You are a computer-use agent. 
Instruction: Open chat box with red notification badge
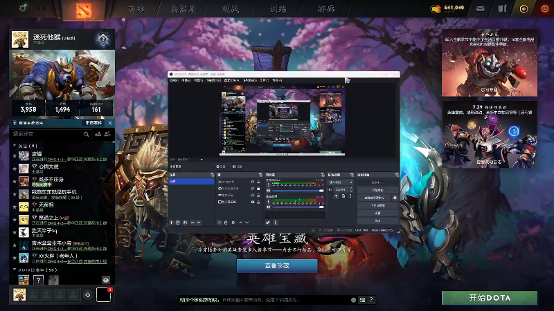pos(103,295)
